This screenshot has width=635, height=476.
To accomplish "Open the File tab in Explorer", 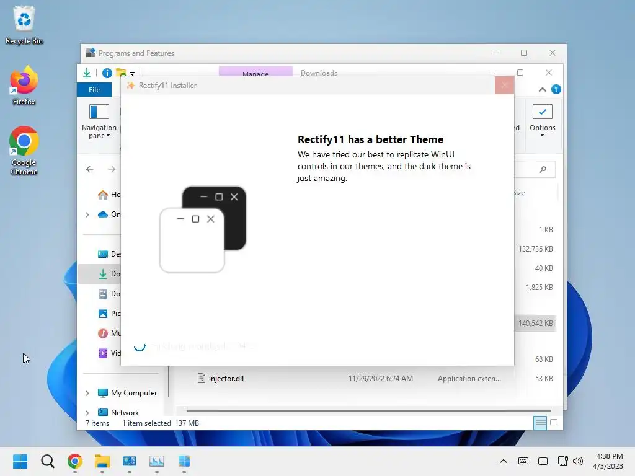I will pyautogui.click(x=94, y=90).
